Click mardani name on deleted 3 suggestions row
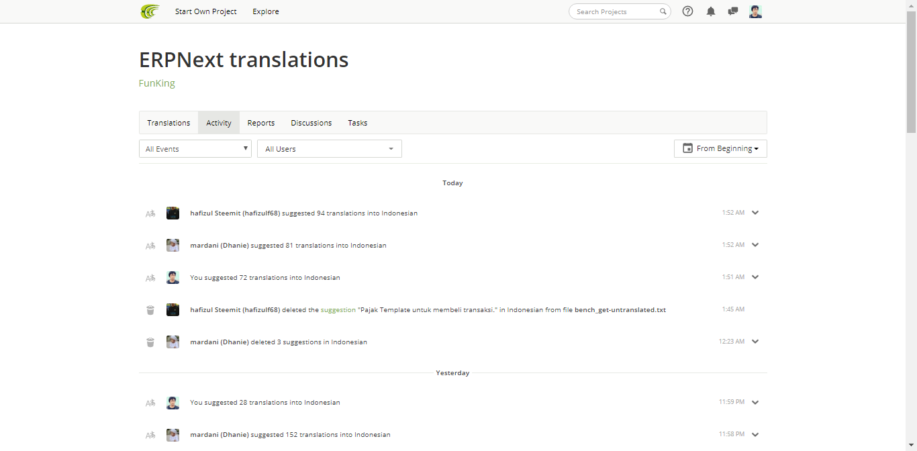The image size is (917, 451). (220, 342)
